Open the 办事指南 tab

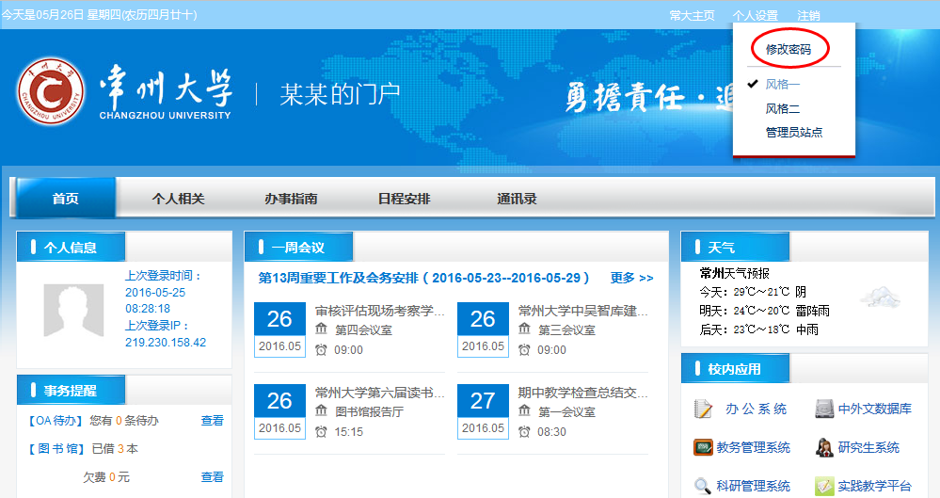coord(291,199)
